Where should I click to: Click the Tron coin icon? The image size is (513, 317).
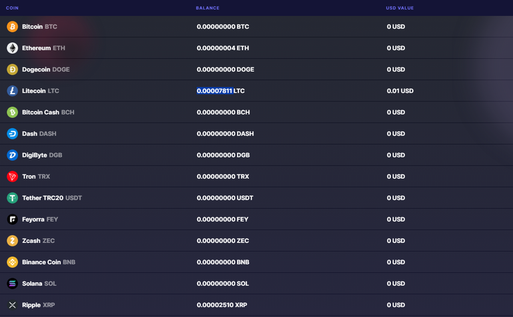[x=13, y=176]
